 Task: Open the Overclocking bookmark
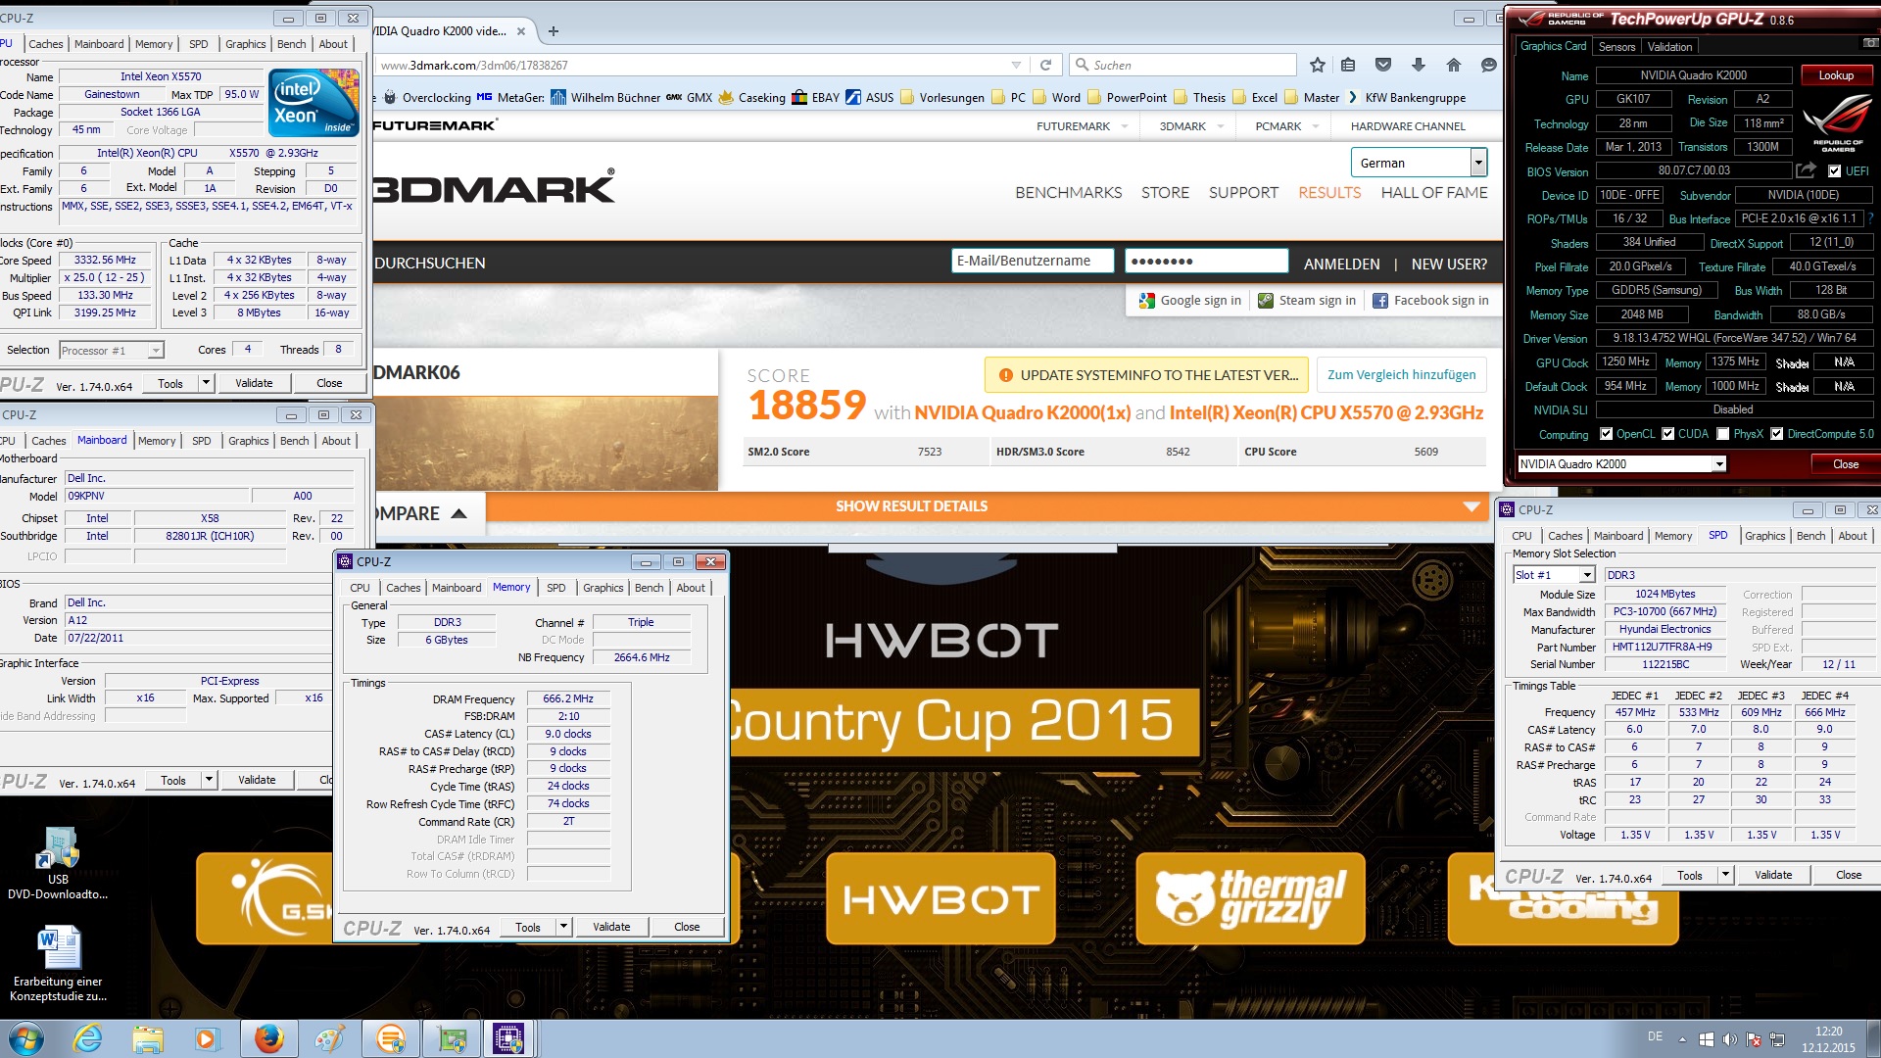(x=427, y=97)
